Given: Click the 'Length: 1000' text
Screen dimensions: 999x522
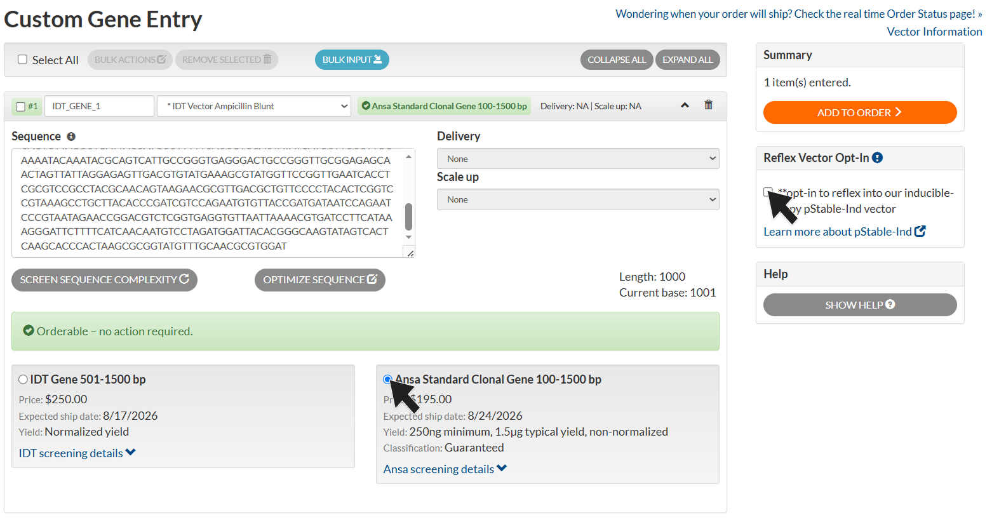Looking at the screenshot, I should click(x=652, y=277).
